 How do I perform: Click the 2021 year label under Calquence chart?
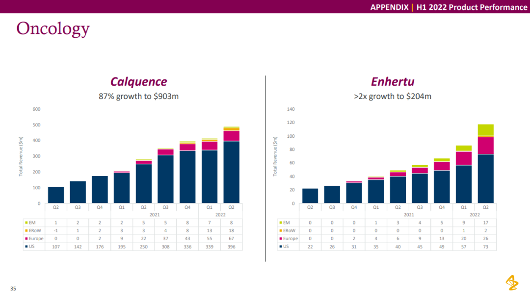click(155, 215)
